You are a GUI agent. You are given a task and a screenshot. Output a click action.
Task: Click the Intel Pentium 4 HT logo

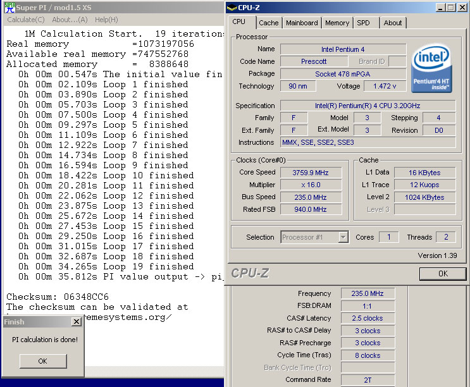click(x=431, y=68)
